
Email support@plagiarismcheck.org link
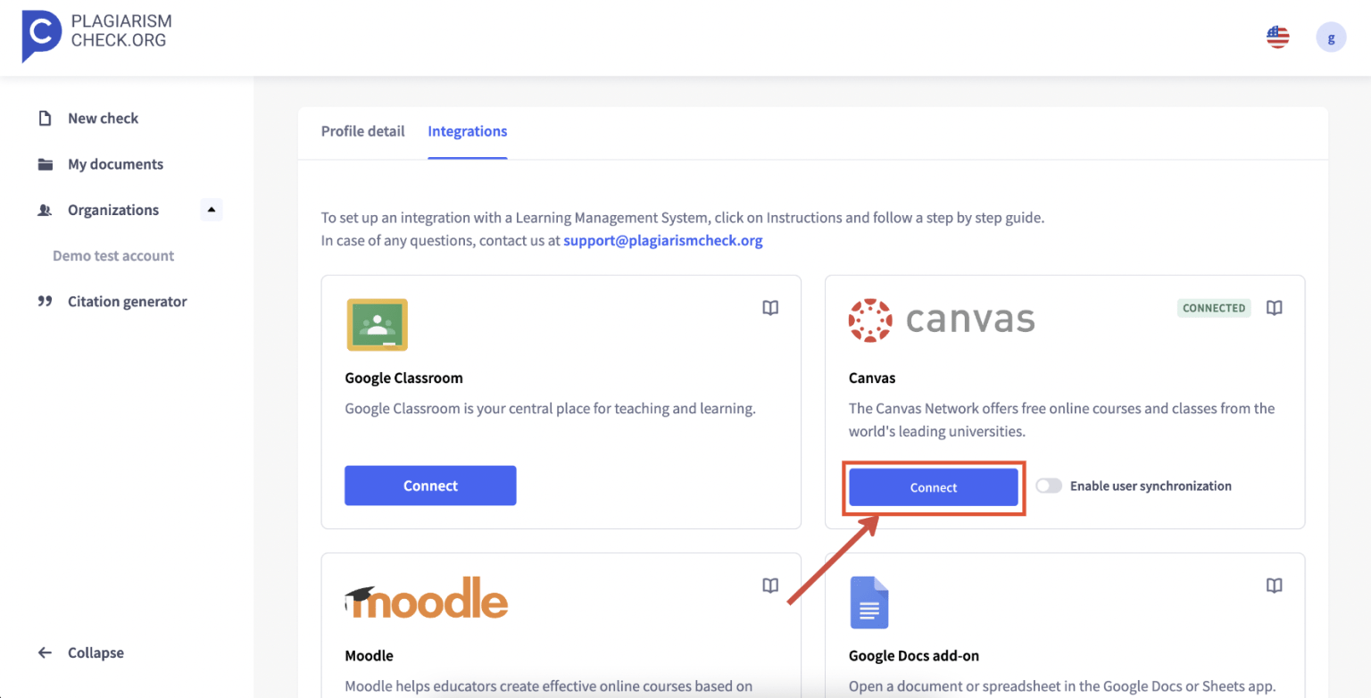[663, 240]
